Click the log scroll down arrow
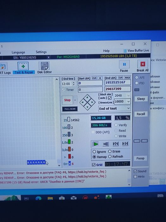The height and width of the screenshot is (222, 166). coord(129,185)
